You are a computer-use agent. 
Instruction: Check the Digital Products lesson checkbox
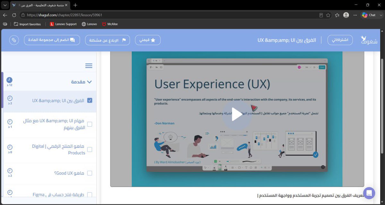(90, 149)
